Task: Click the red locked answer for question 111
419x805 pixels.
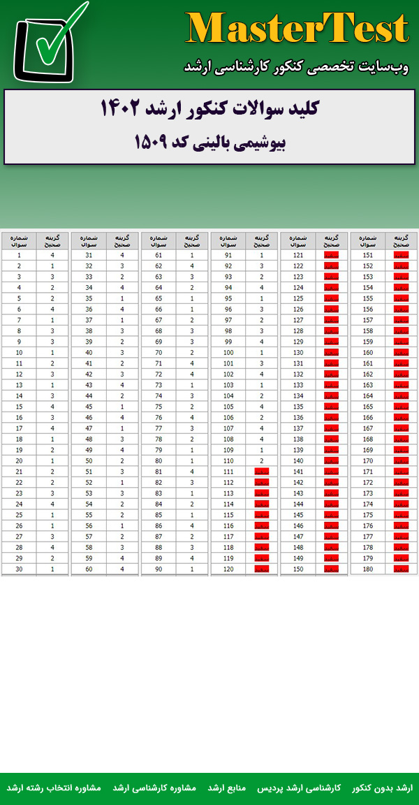Action: point(262,472)
